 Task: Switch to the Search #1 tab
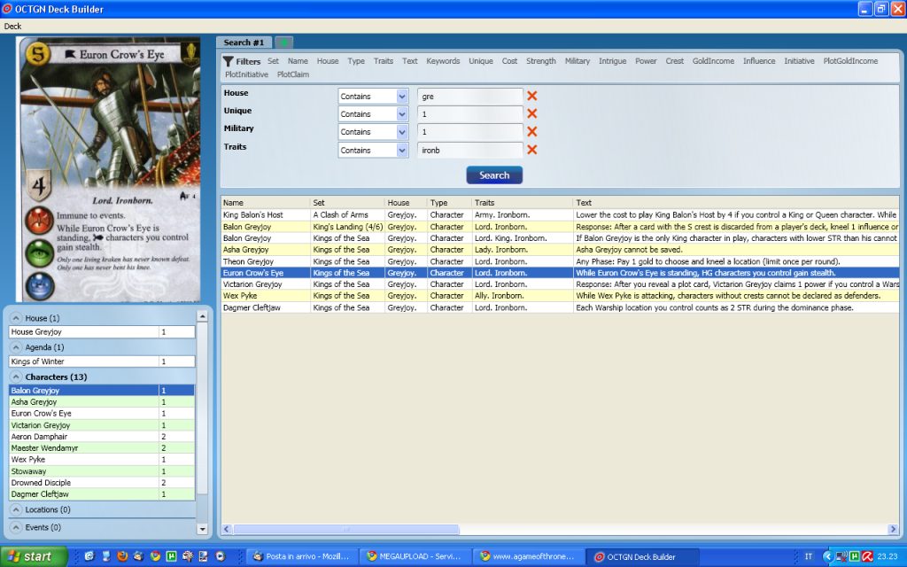click(244, 43)
